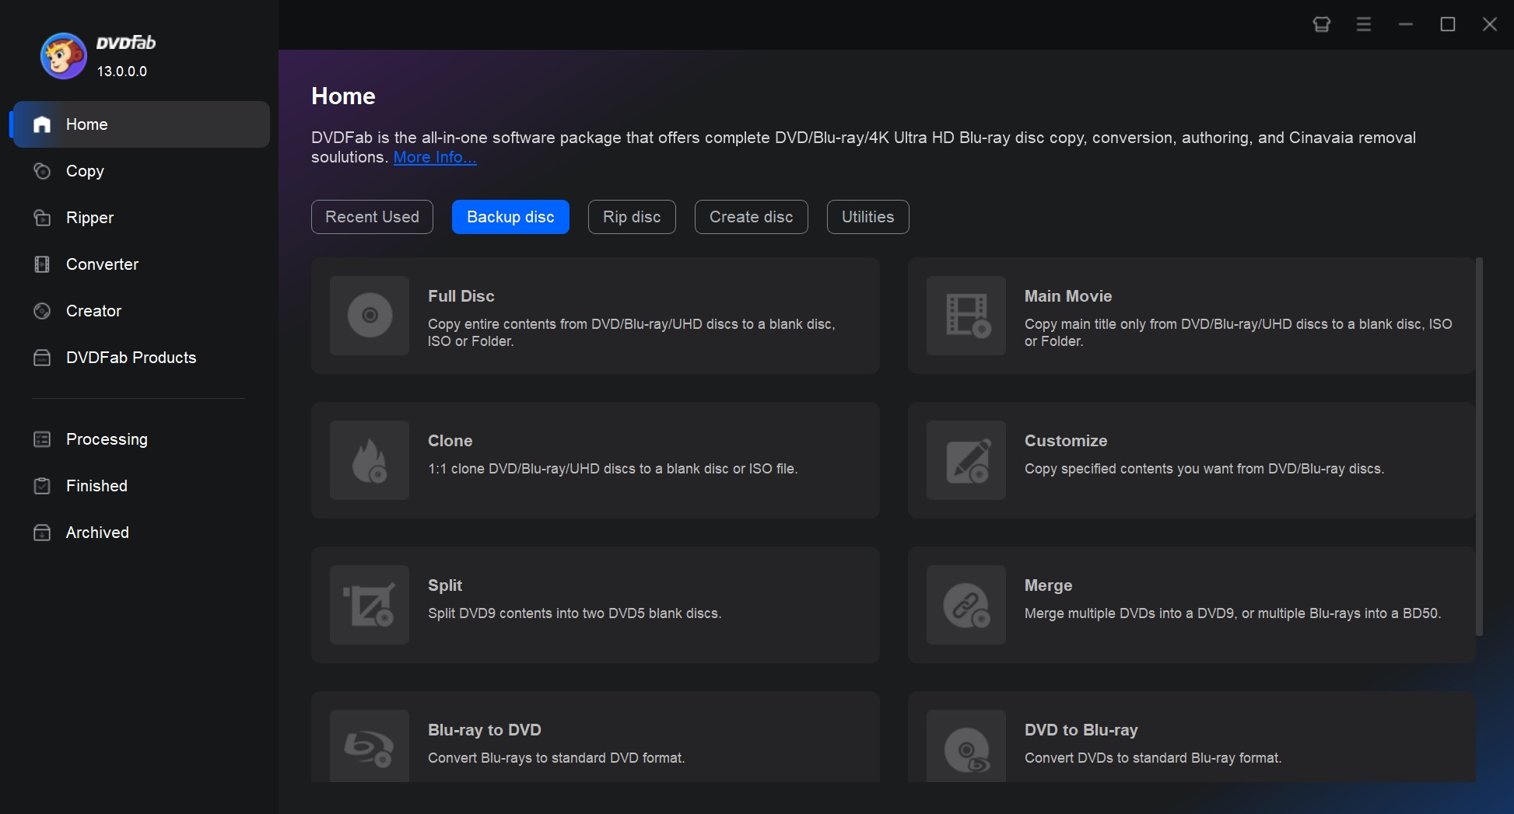
Task: Click the Blu-ray to DVD icon
Action: pyautogui.click(x=370, y=748)
